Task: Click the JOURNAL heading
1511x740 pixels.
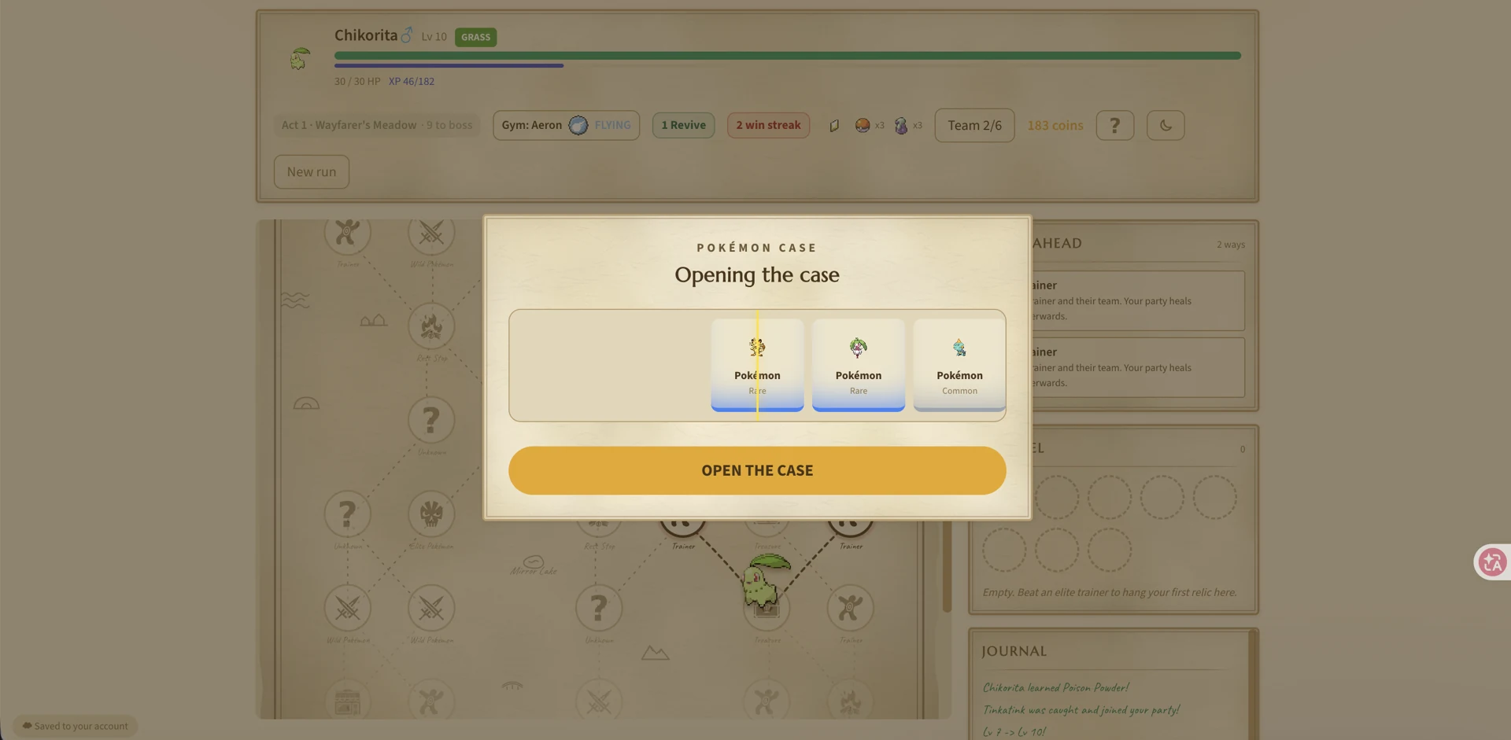Action: [x=1014, y=651]
